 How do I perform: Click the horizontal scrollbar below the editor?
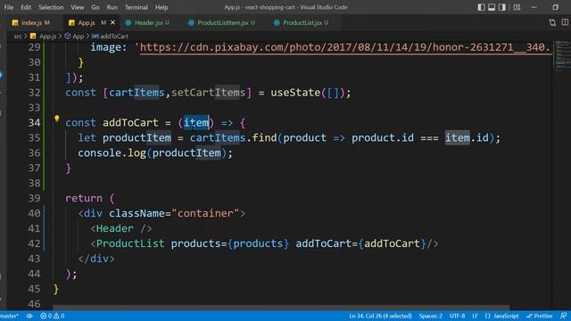(280, 308)
